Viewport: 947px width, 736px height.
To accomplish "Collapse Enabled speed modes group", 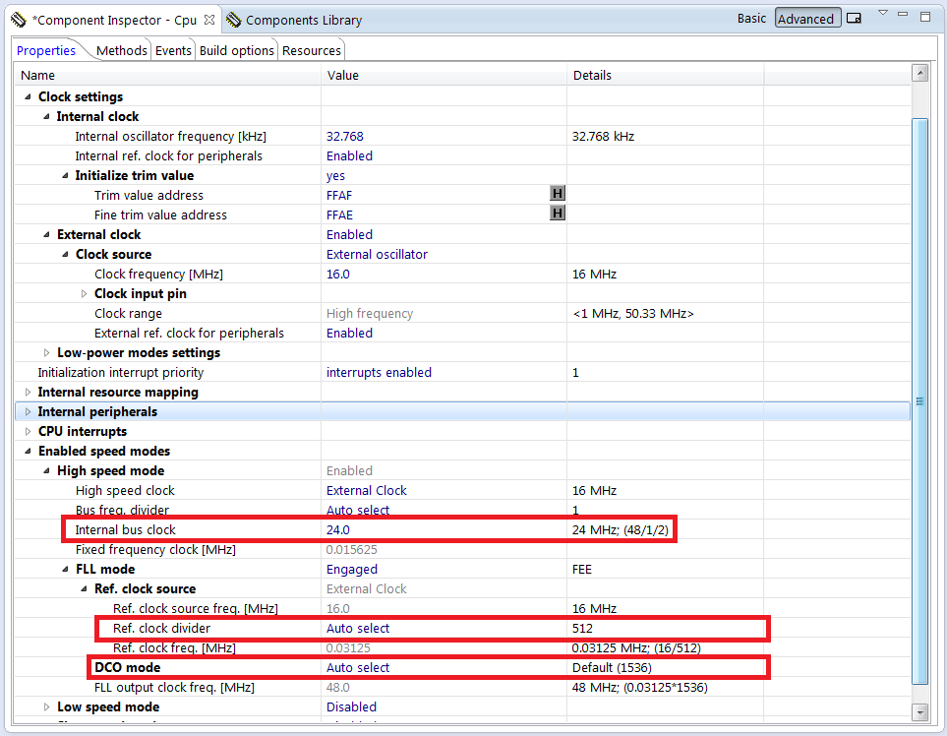I will pos(28,452).
